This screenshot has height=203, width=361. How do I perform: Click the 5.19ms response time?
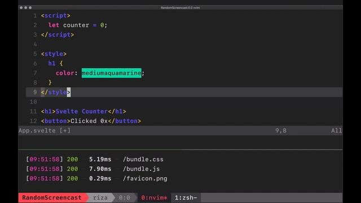pos(100,159)
